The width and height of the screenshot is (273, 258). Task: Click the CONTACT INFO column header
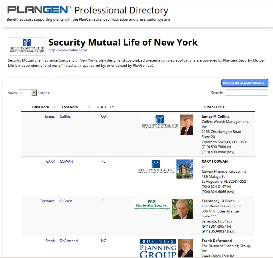coord(215,107)
